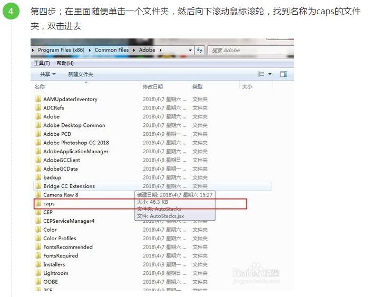This screenshot has width=370, height=297.
Task: Click the caps folder icon
Action: click(38, 204)
